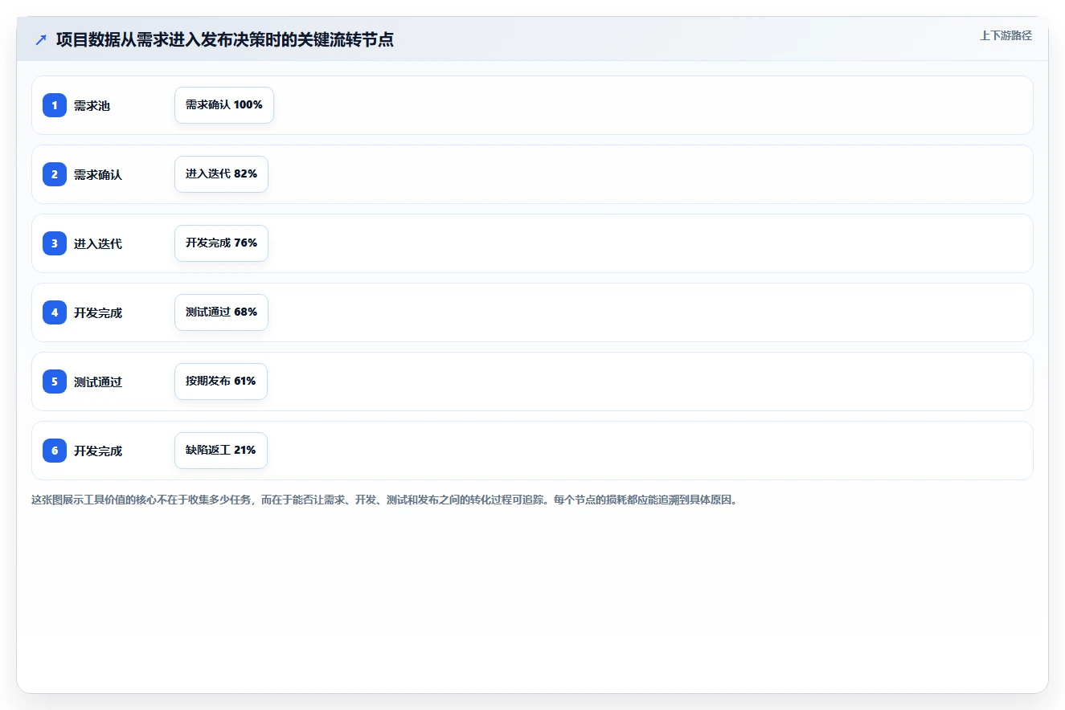1065x710 pixels.
Task: Click the 开发完成 label in row 4
Action: (x=98, y=312)
